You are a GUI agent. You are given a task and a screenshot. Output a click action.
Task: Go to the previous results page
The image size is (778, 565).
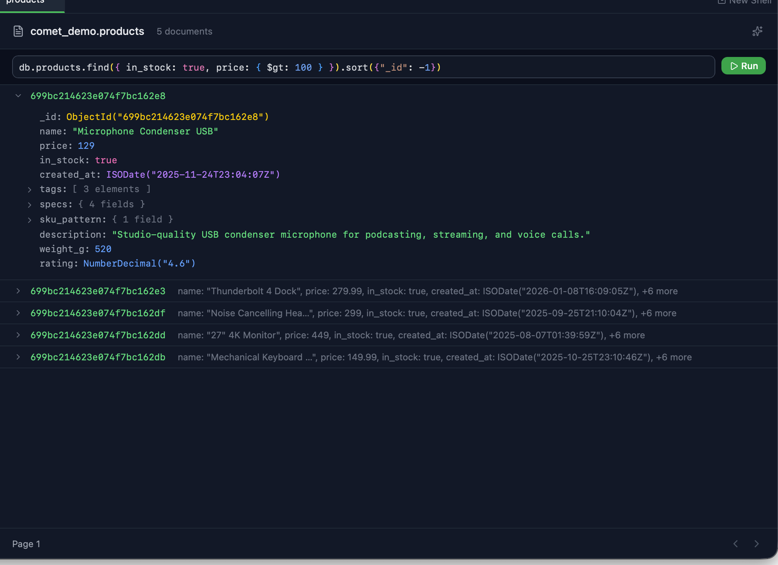pos(735,544)
